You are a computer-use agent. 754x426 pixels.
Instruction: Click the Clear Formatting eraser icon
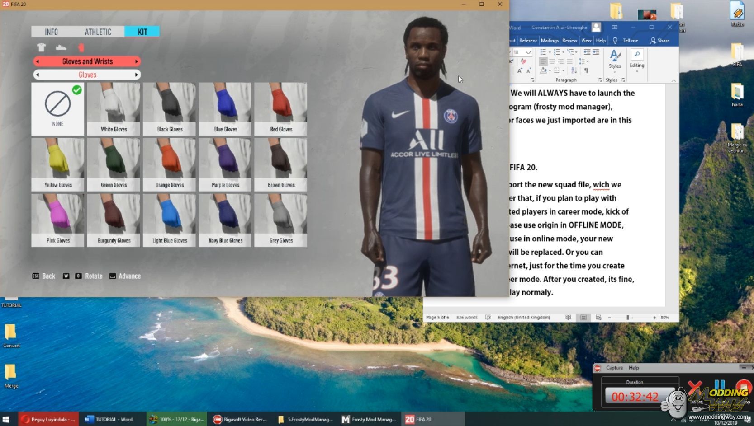coord(523,61)
